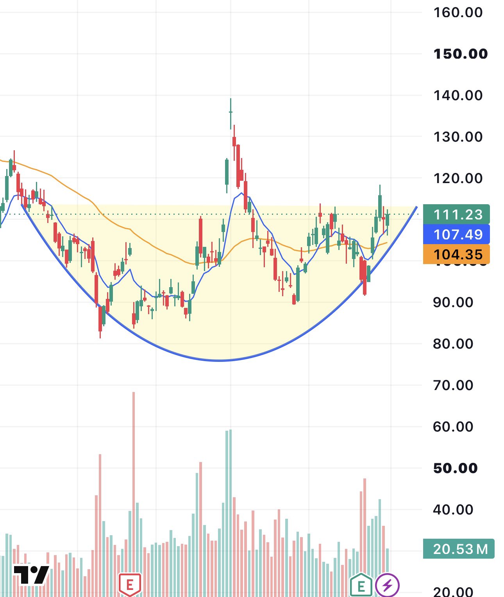Click the 60.00 price axis label

pos(453,426)
